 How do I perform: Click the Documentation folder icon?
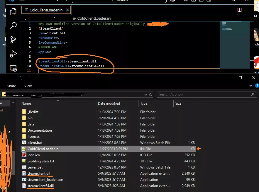(24, 130)
